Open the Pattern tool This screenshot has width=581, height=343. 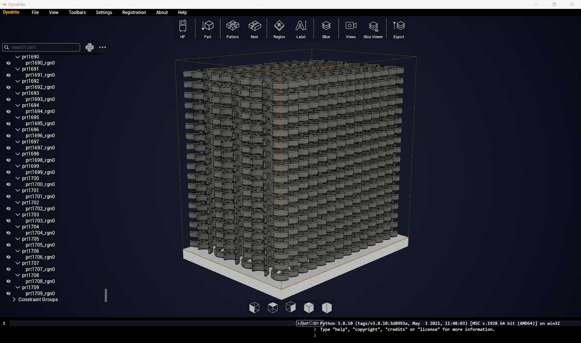point(232,29)
